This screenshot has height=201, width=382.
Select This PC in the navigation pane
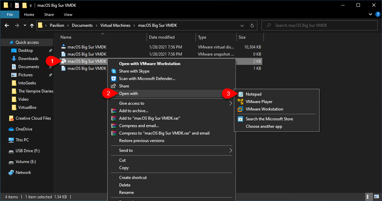[x=22, y=140]
